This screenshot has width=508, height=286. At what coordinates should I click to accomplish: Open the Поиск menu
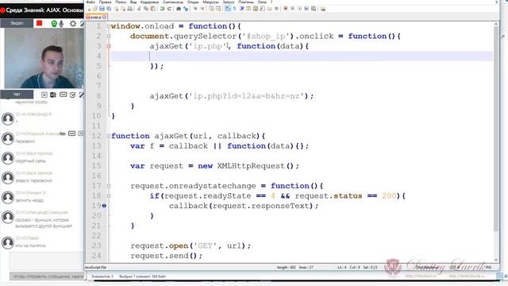121,2
